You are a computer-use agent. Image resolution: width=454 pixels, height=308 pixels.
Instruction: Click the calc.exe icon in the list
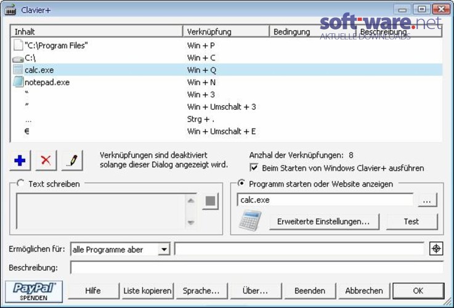point(18,70)
